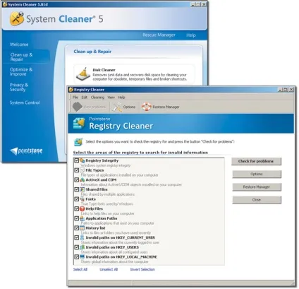Toggle the Fonts checkbox
Viewport: 299px width, 289px height.
click(77, 199)
